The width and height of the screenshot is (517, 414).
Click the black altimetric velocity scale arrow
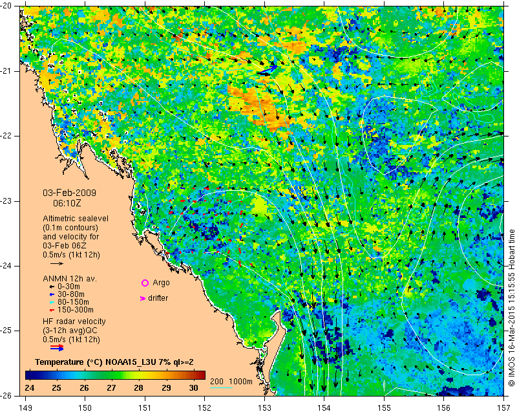coord(57,263)
